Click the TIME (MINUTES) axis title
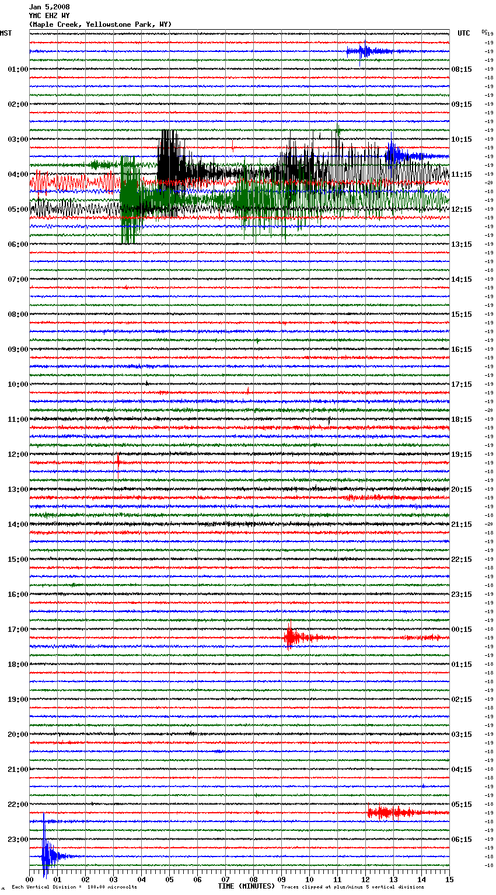Image resolution: width=496 pixels, height=895 pixels. (x=246, y=886)
